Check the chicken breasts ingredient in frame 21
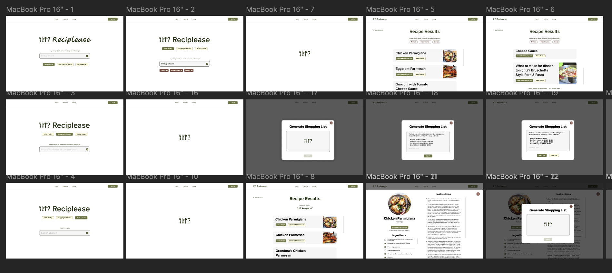The height and width of the screenshot is (273, 612). (x=385, y=240)
